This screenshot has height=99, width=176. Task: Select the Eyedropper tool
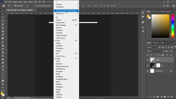tap(3, 35)
